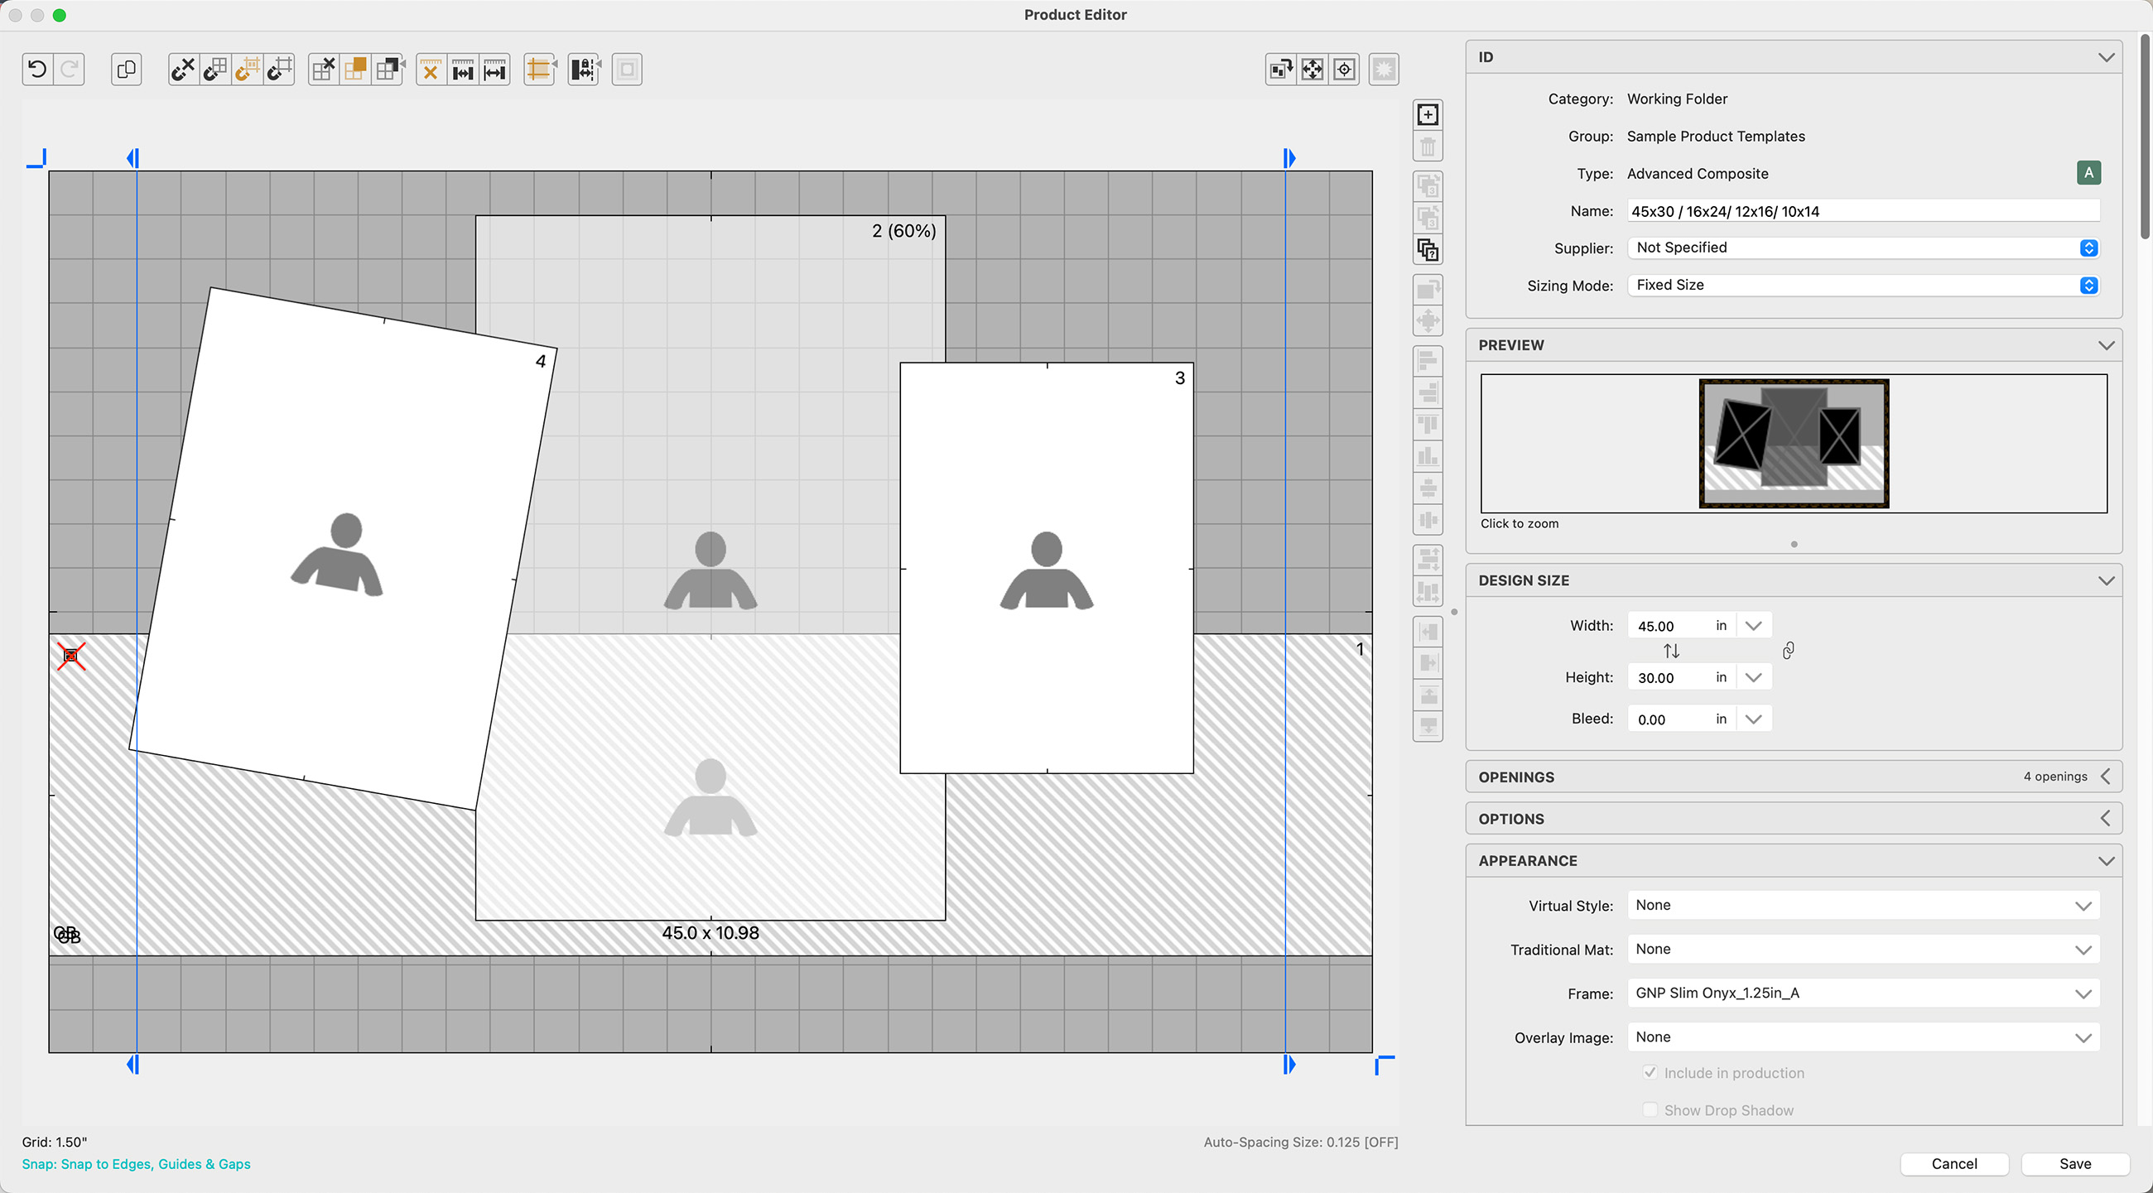Toggle Include in production checkbox
2153x1193 pixels.
[x=1650, y=1073]
